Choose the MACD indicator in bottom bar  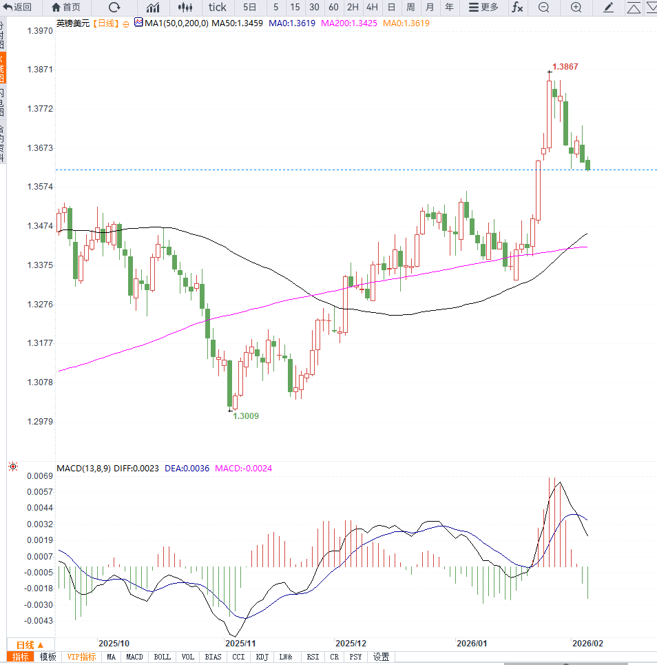click(x=134, y=657)
